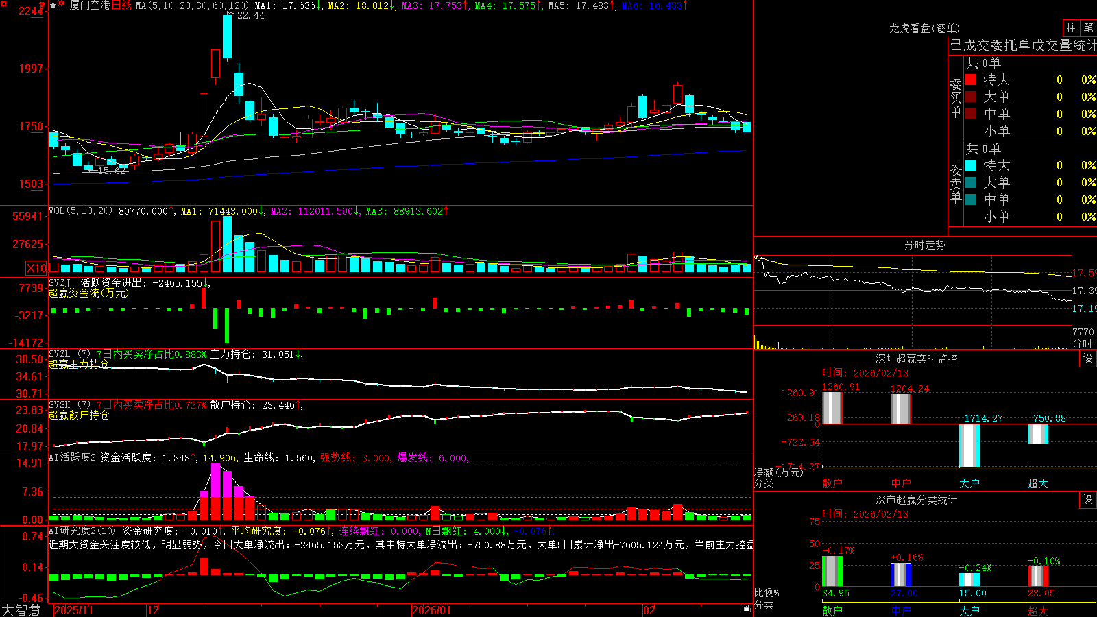Open 设 settings for 深市超赢分类统计

tap(1088, 500)
